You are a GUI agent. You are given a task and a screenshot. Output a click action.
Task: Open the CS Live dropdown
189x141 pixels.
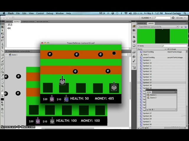click(181, 18)
